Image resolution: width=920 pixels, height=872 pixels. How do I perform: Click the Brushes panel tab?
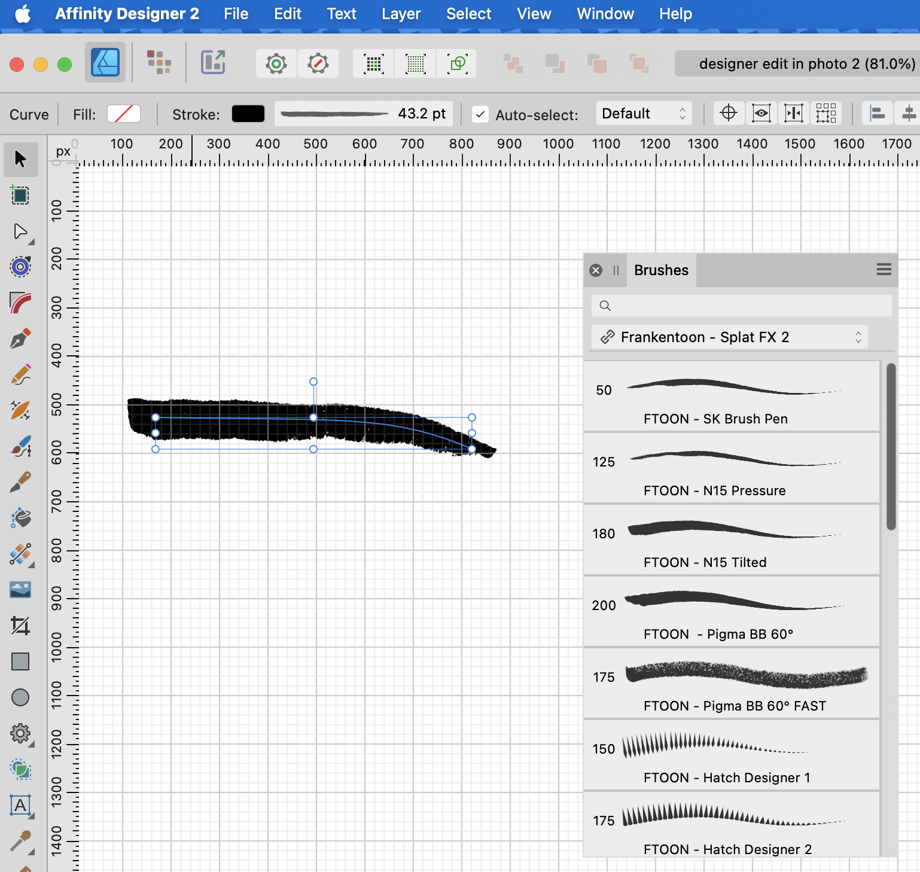click(x=661, y=270)
